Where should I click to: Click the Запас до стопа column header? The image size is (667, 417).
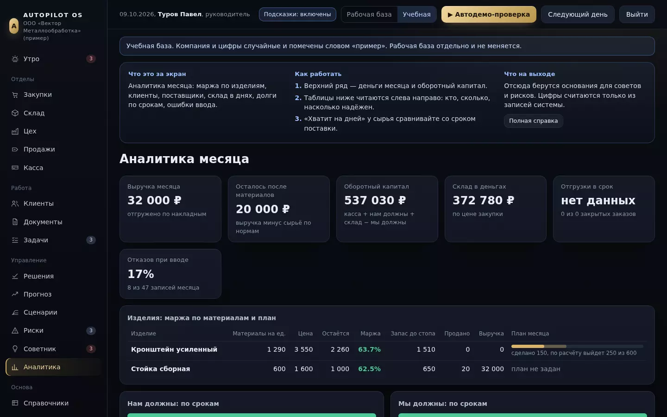pyautogui.click(x=413, y=334)
